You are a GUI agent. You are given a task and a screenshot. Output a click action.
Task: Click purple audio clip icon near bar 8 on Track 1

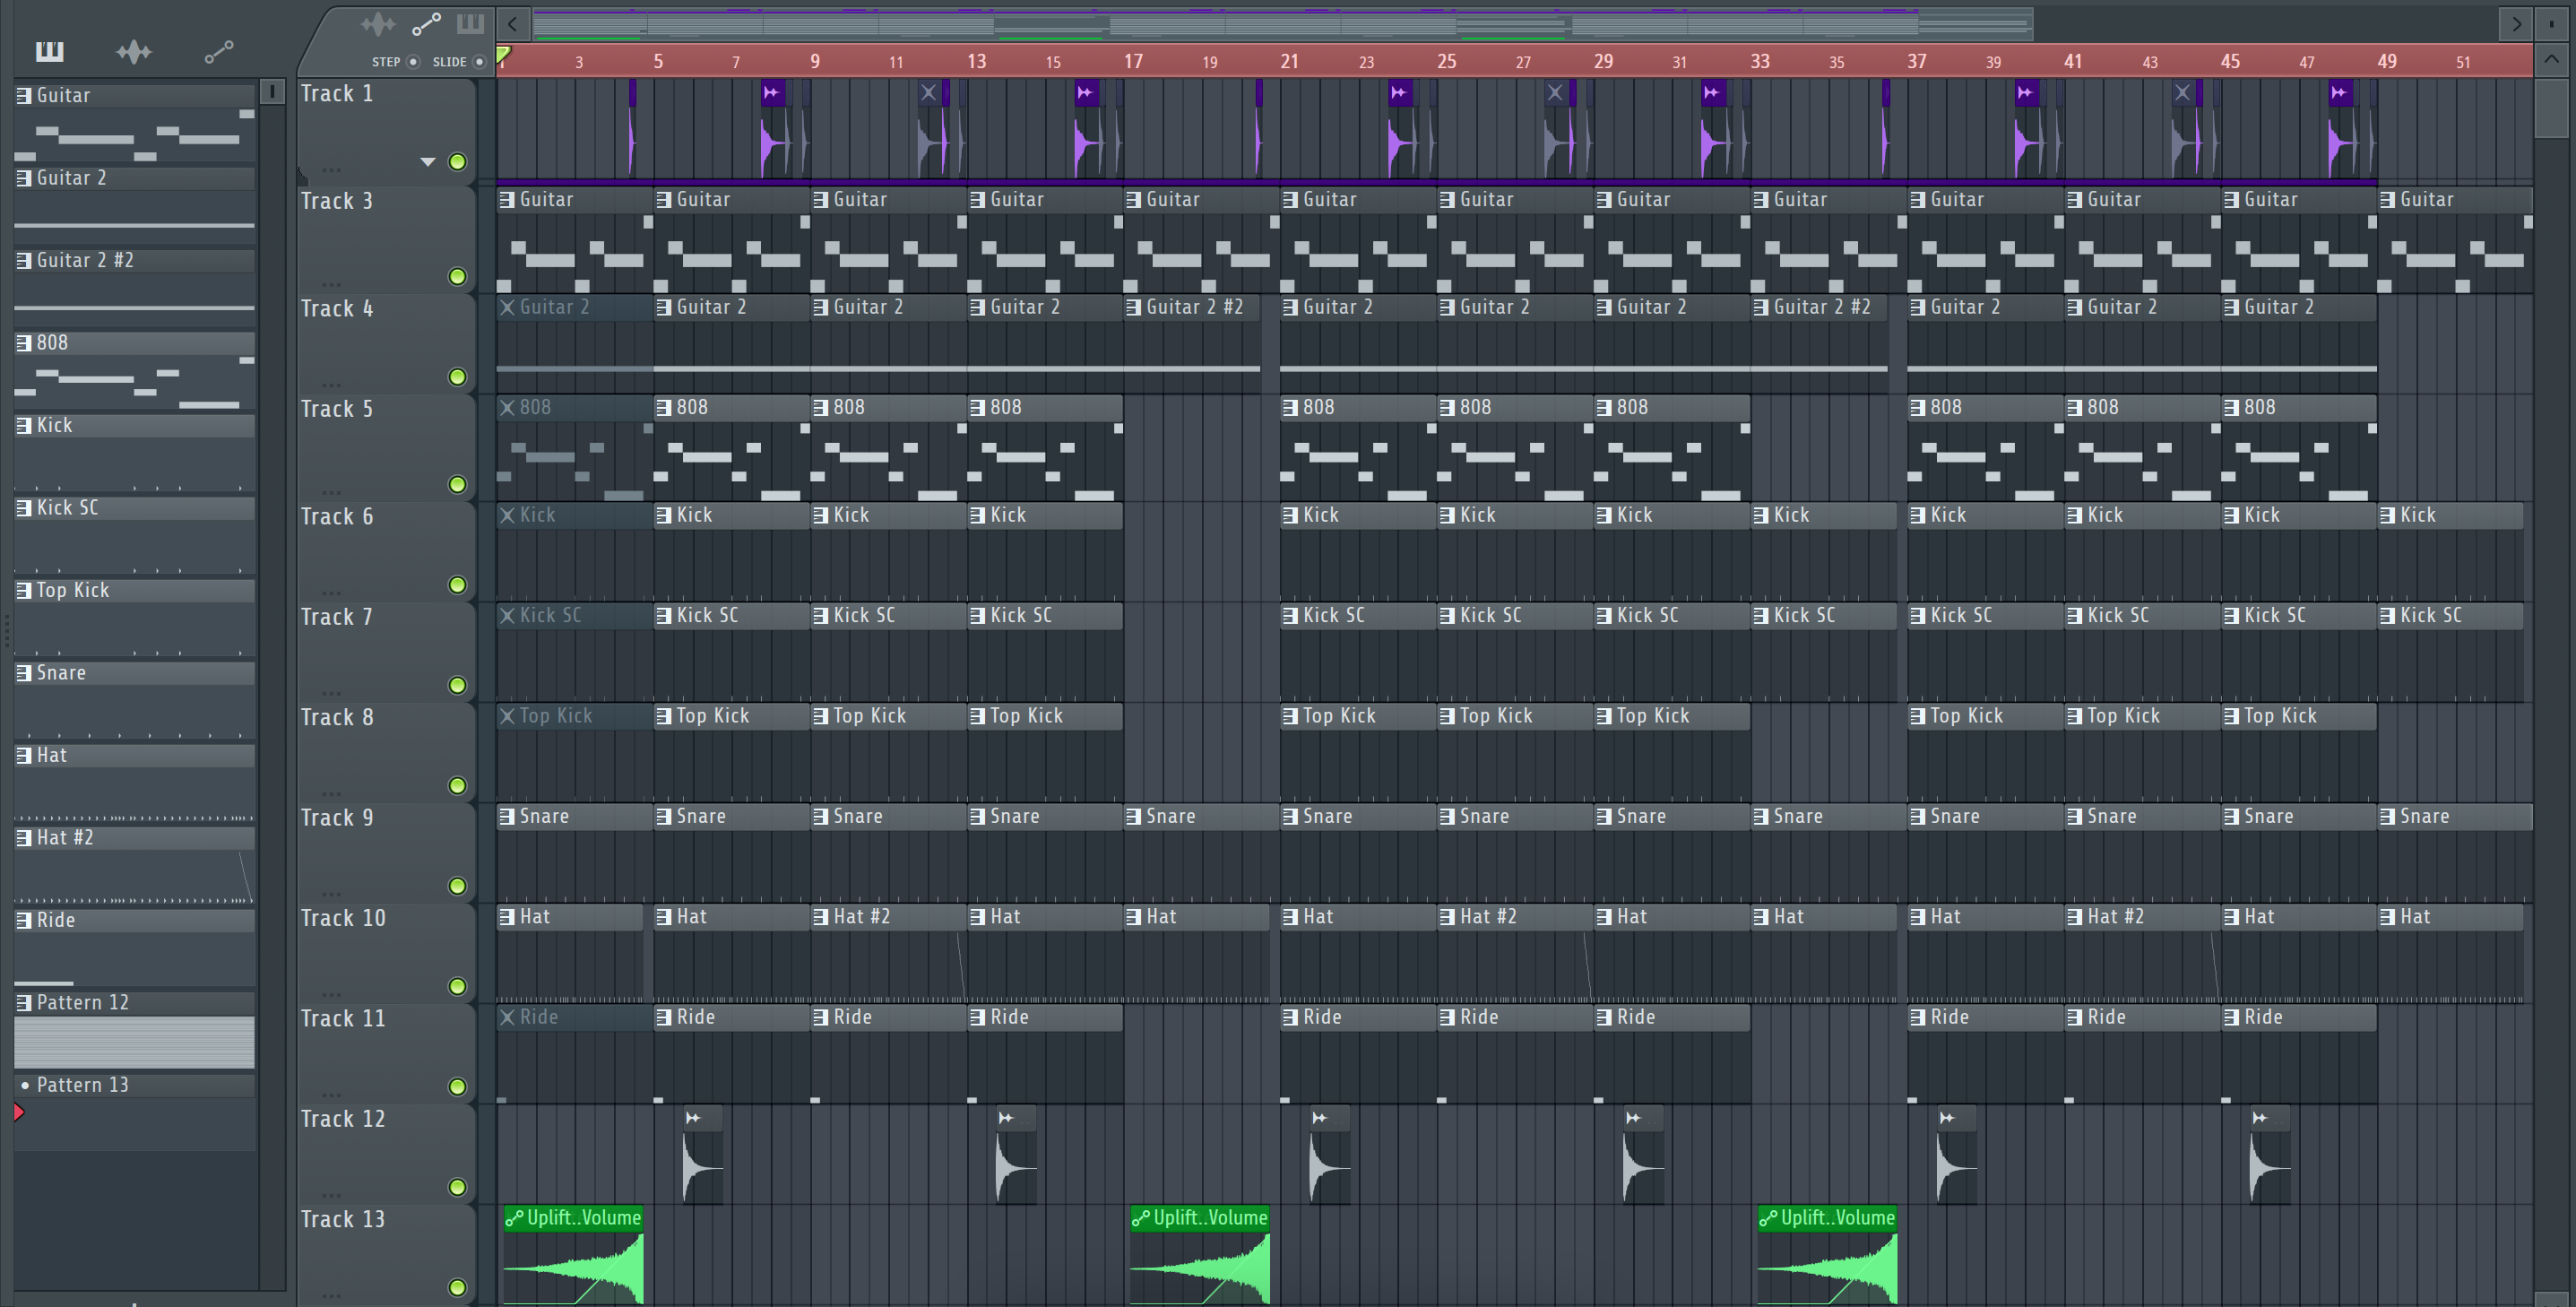[771, 93]
